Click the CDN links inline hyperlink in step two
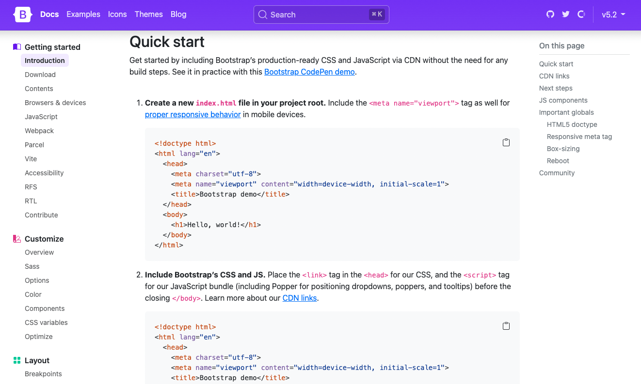The width and height of the screenshot is (641, 384). tap(300, 298)
